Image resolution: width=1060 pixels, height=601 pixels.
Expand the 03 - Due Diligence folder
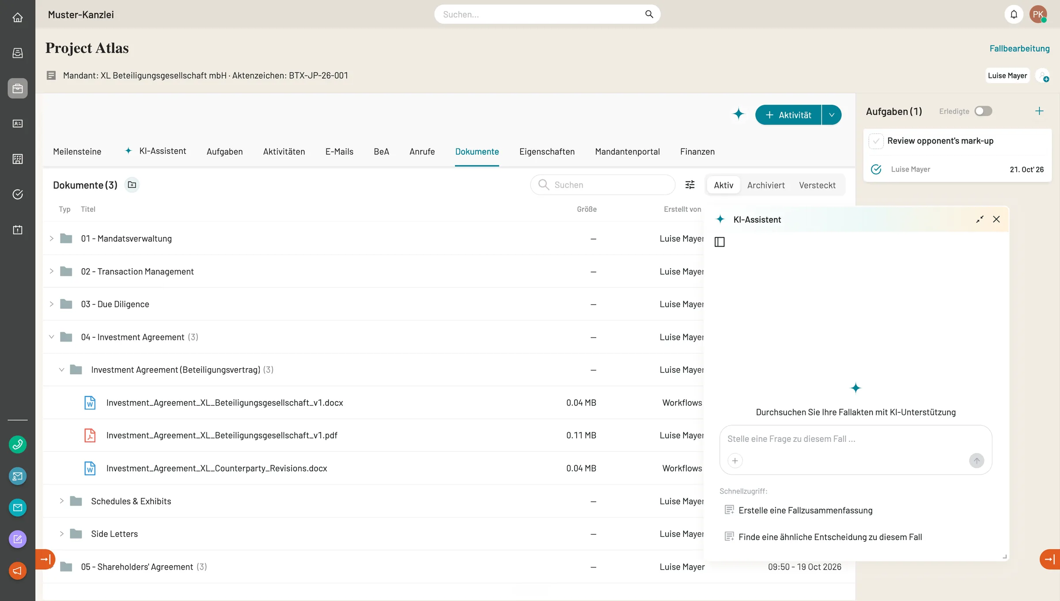[52, 304]
